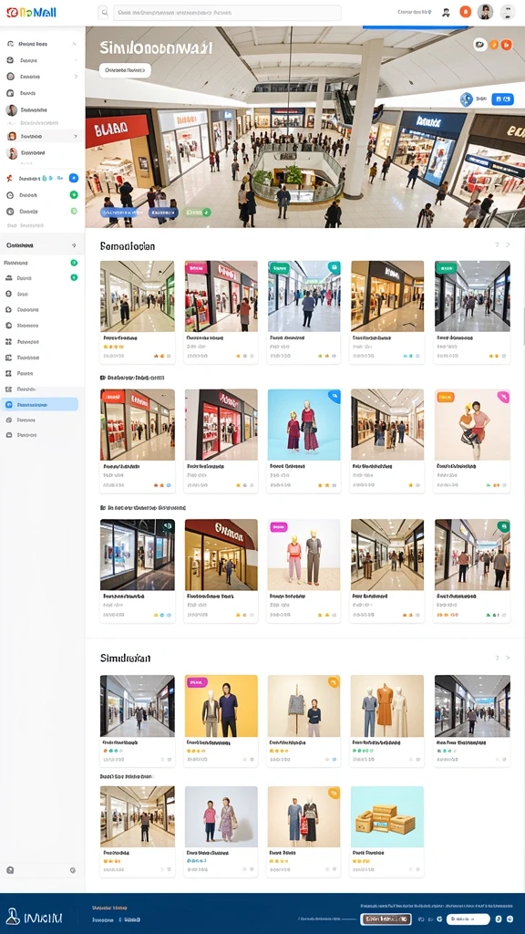The image size is (525, 934).
Task: Click the magnifier search icon in header
Action: pyautogui.click(x=104, y=12)
